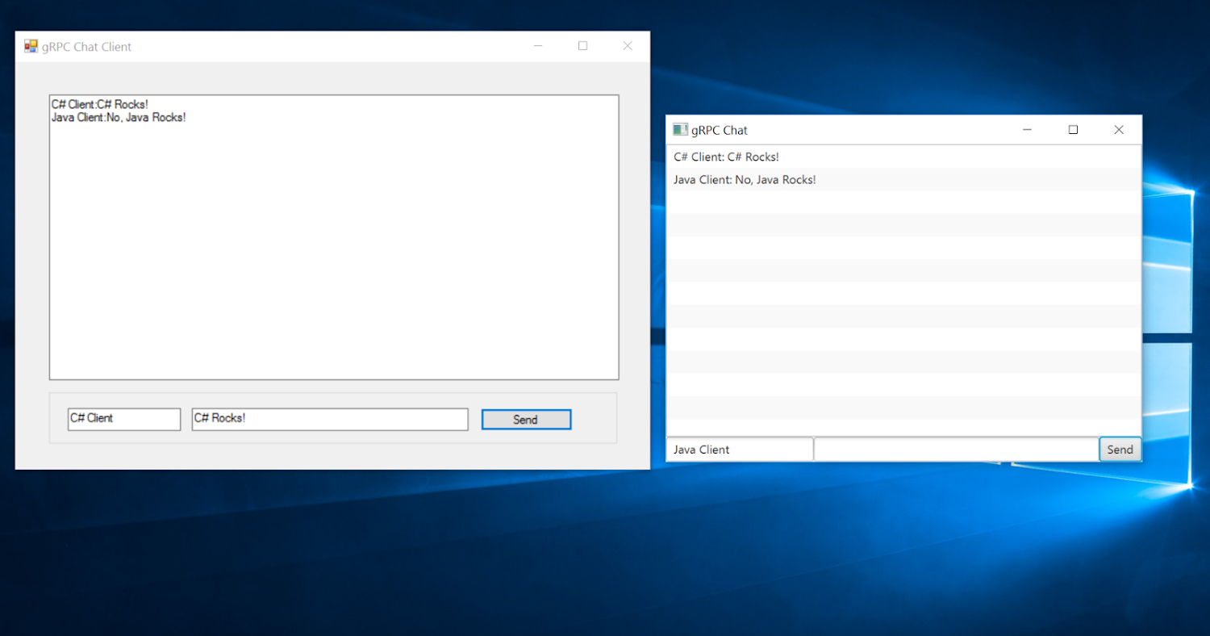Close the gRPC Chat window

(1119, 130)
